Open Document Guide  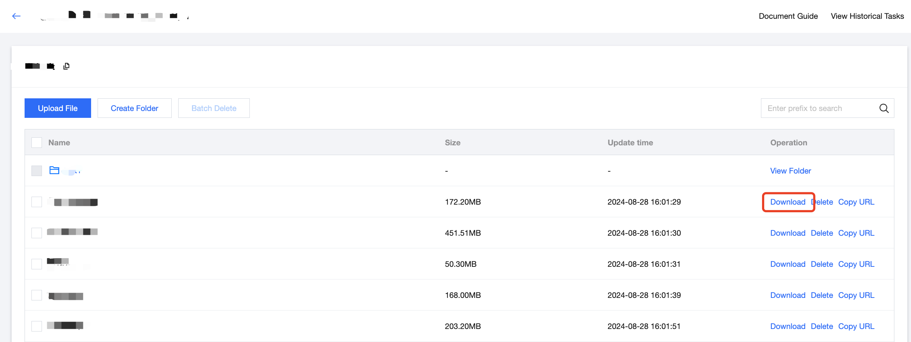pyautogui.click(x=788, y=16)
